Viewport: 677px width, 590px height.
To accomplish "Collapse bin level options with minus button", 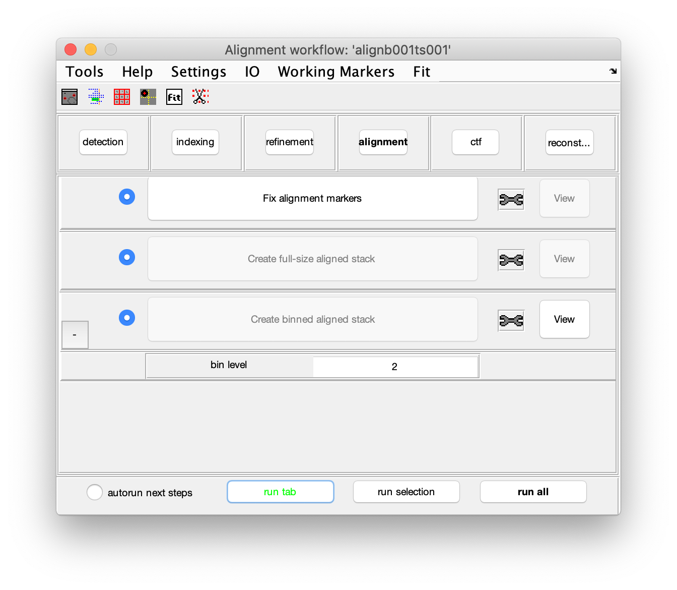I will (75, 335).
